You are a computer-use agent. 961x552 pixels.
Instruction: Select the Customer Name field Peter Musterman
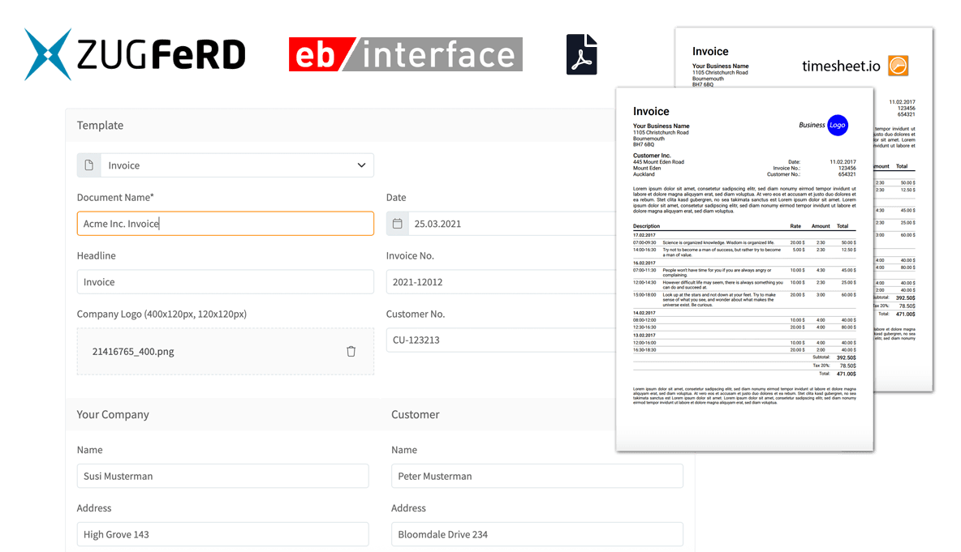[x=537, y=476]
